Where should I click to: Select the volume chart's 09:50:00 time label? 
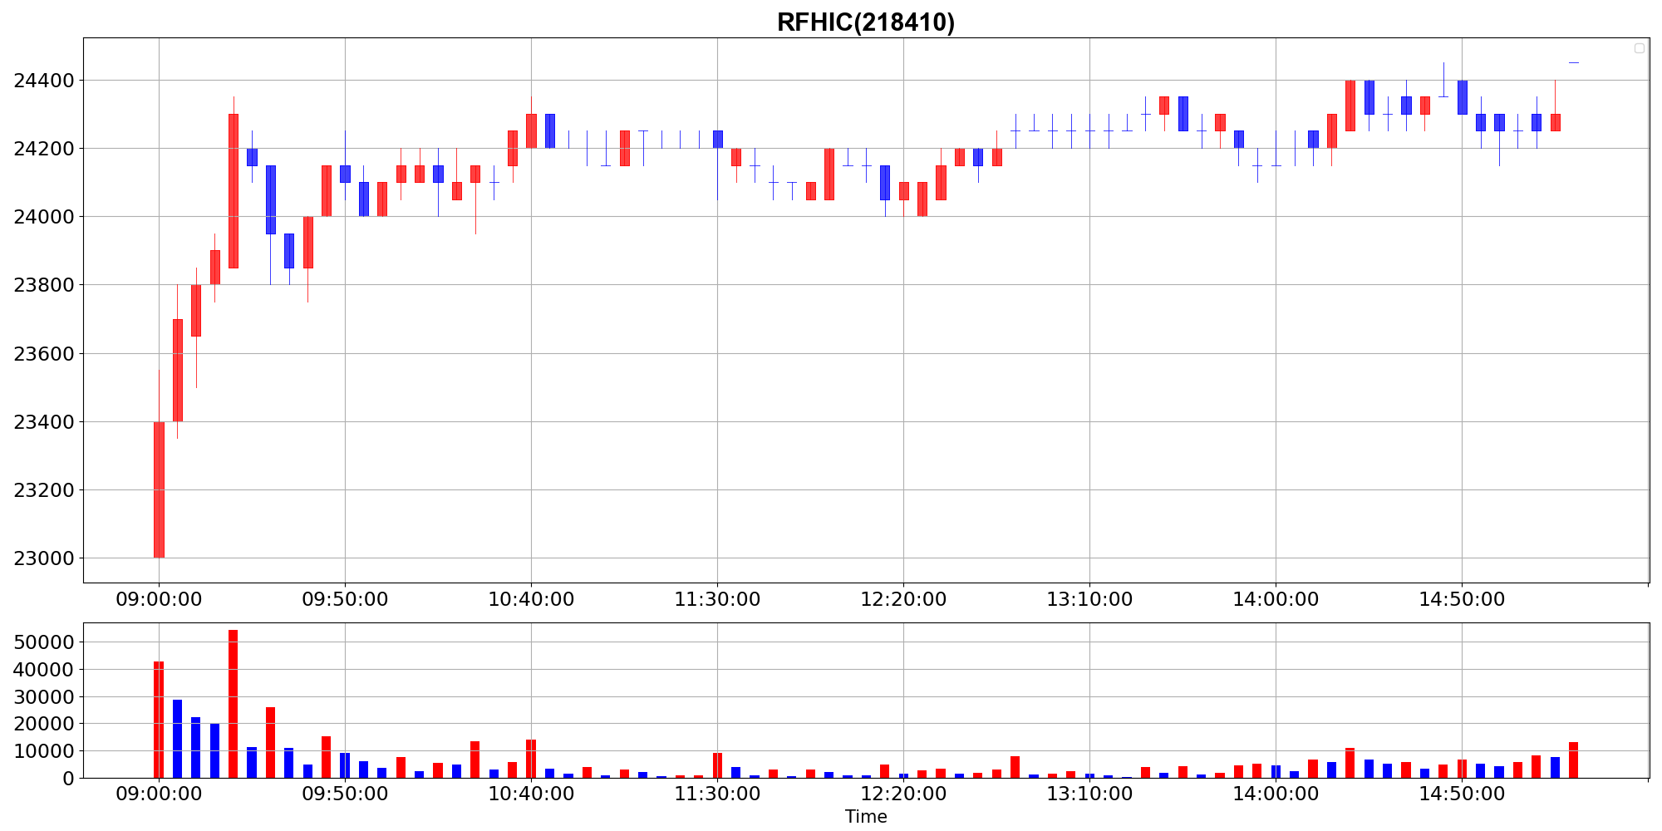[345, 794]
